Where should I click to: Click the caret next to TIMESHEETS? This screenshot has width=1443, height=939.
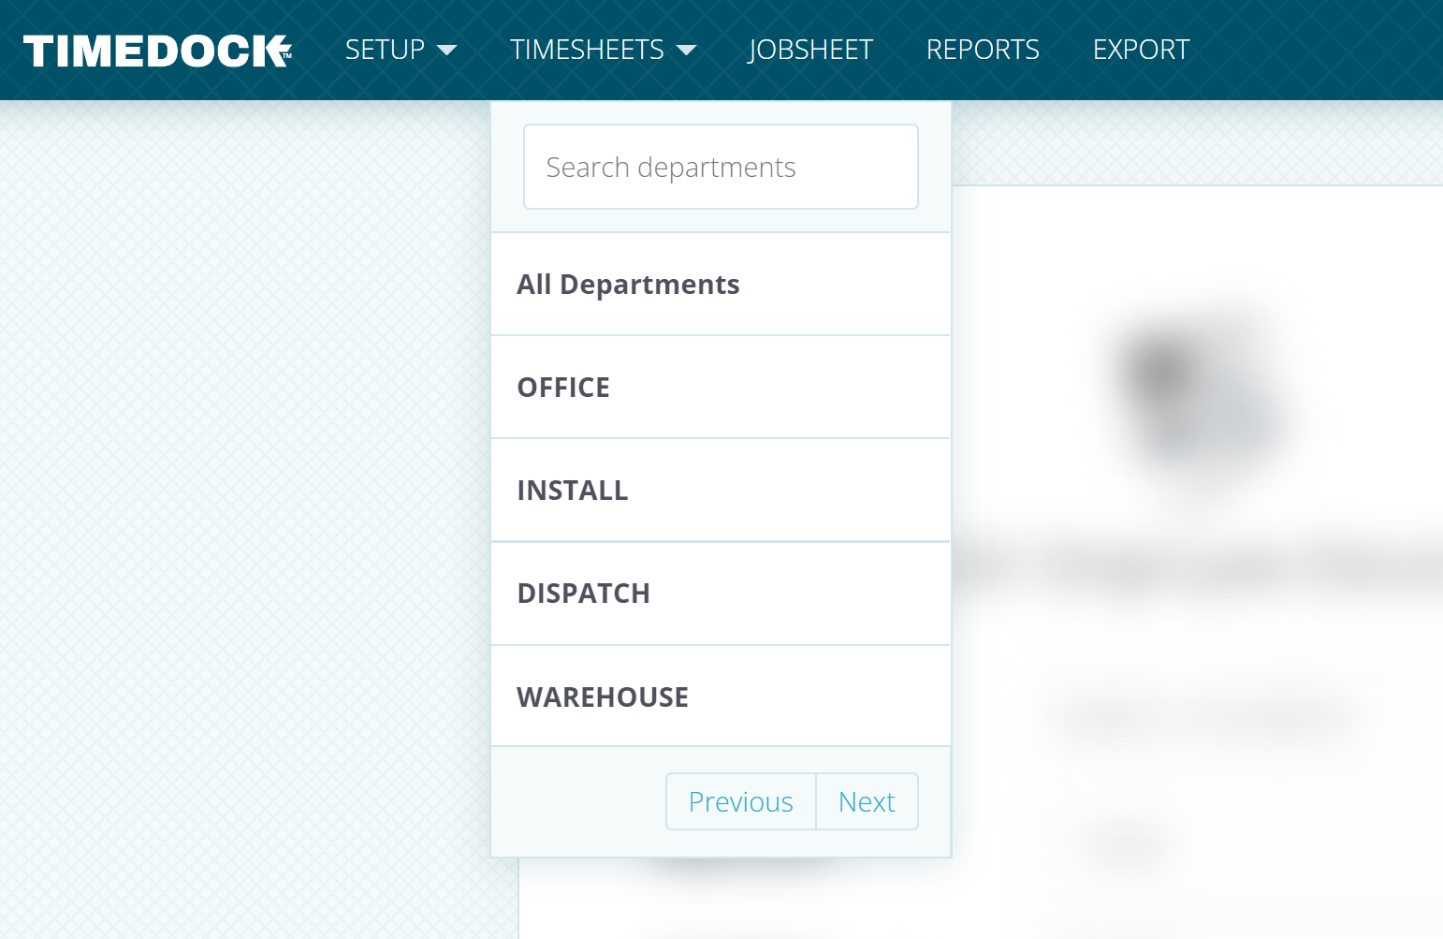point(687,51)
